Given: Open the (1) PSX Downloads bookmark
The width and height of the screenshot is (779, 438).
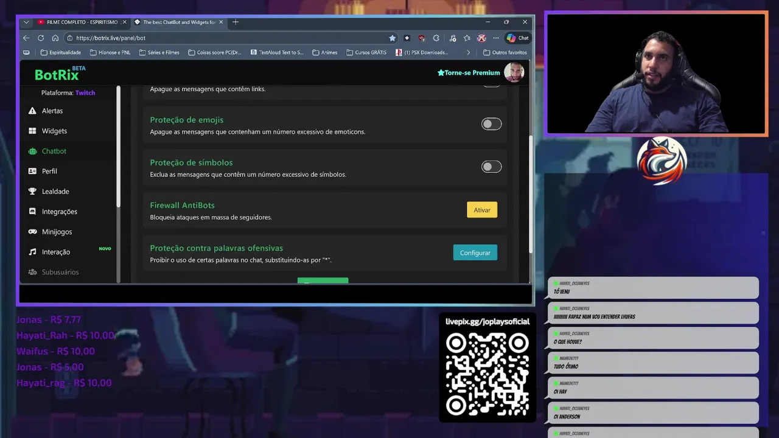Looking at the screenshot, I should point(422,52).
